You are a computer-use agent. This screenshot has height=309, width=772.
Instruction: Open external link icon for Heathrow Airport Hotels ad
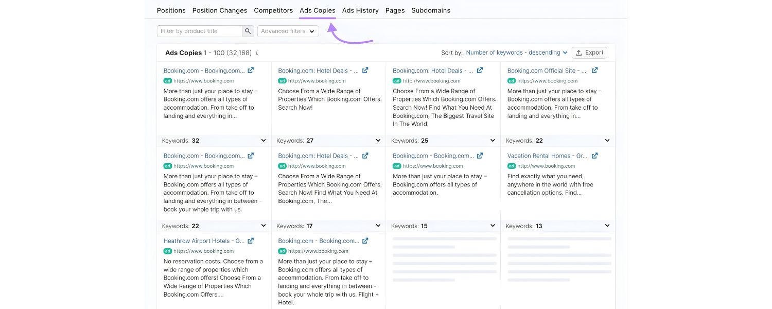click(x=251, y=241)
